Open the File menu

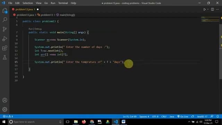10,3
